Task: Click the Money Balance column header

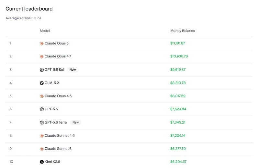Action: [x=183, y=31]
